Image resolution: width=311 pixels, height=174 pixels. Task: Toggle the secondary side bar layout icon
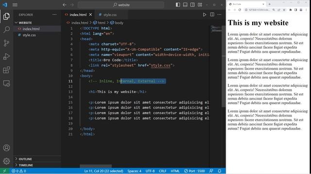[192, 5]
